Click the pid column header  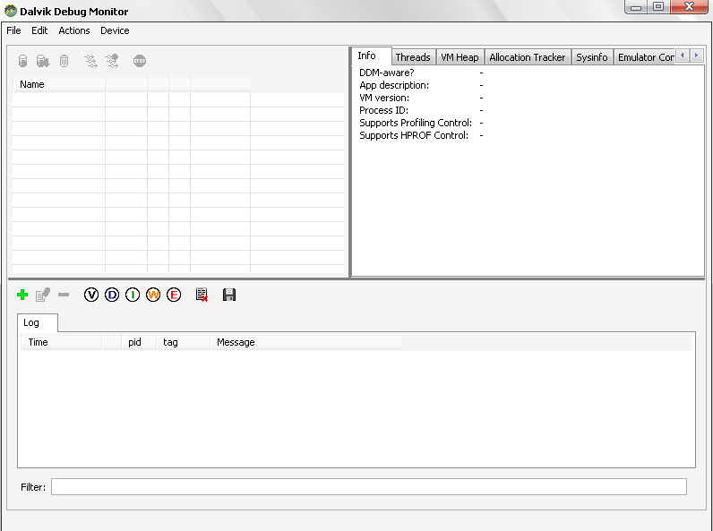pos(139,342)
